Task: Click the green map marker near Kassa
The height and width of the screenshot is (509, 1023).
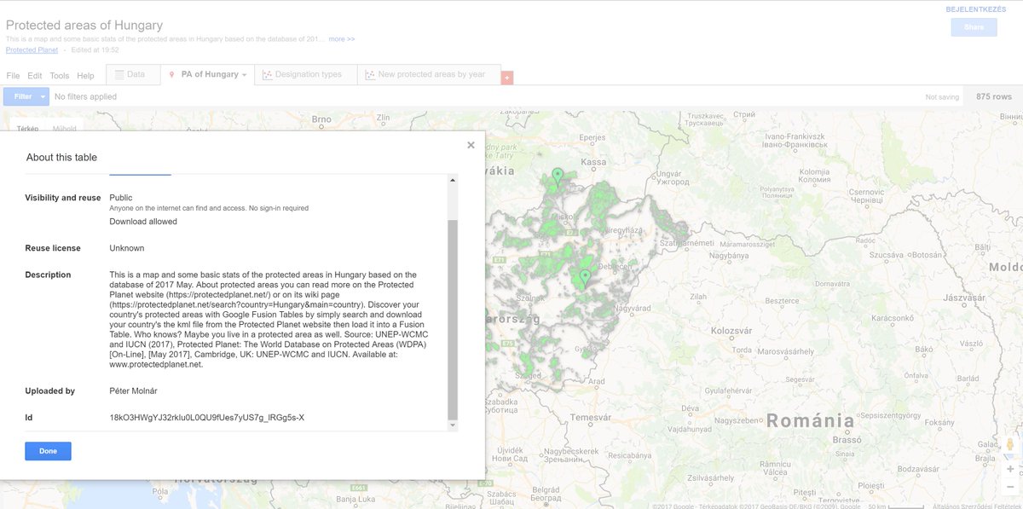Action: (558, 176)
